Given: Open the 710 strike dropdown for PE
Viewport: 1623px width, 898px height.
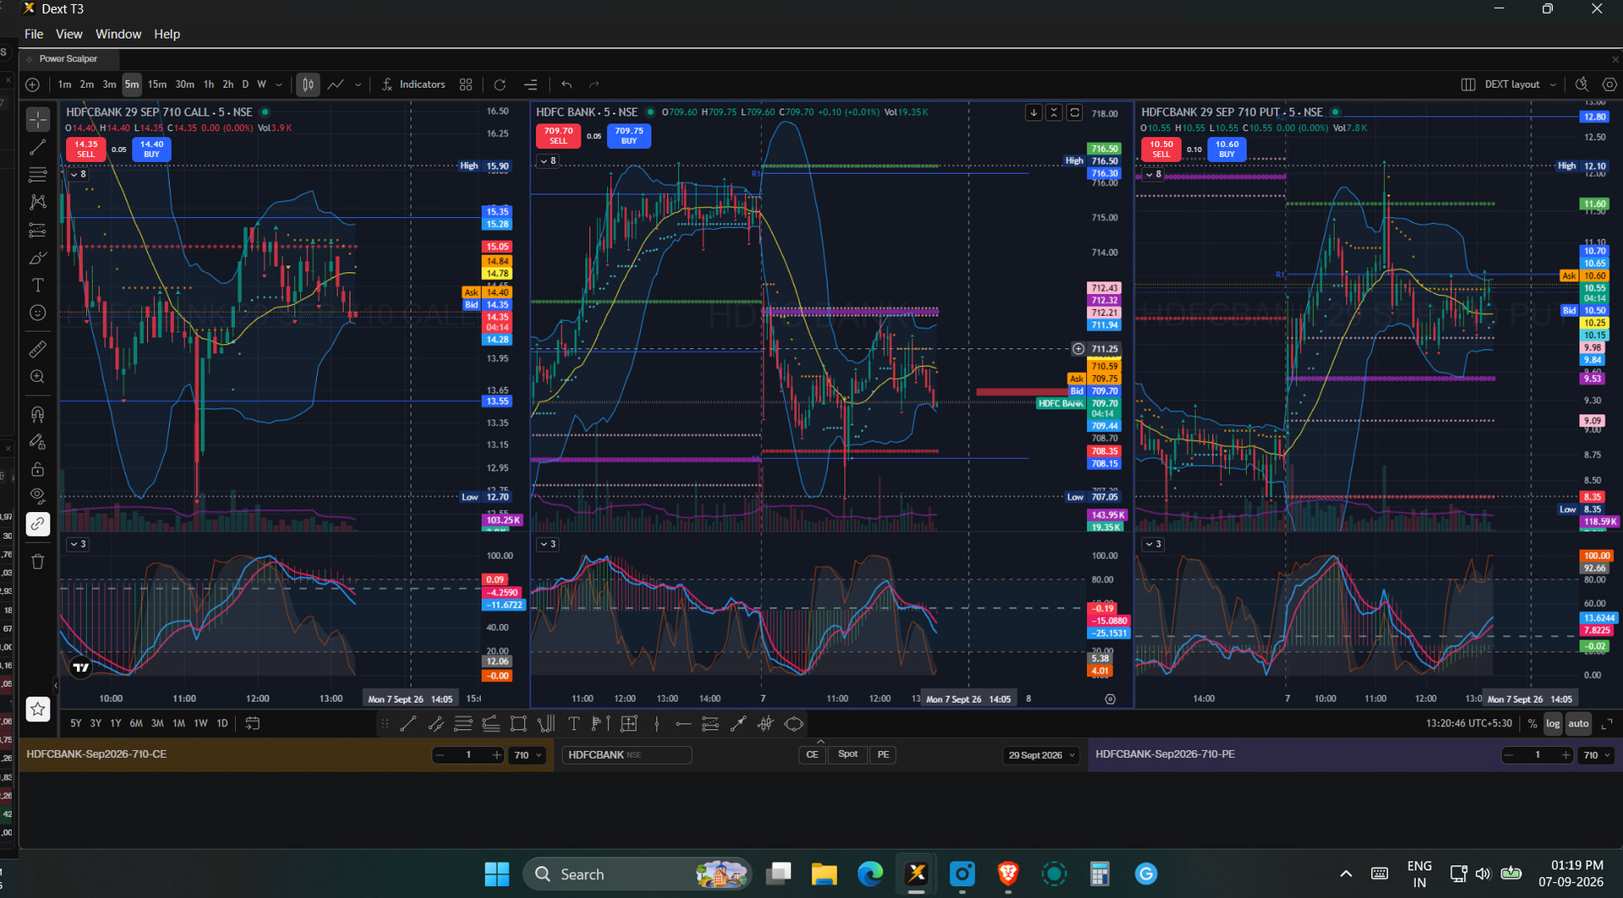Looking at the screenshot, I should pos(1598,756).
